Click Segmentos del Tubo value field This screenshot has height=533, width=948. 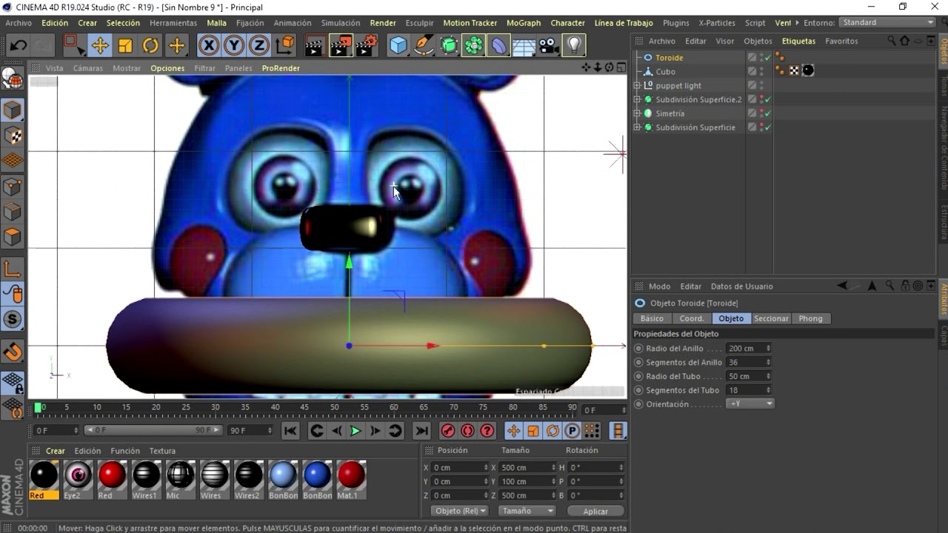tap(747, 391)
